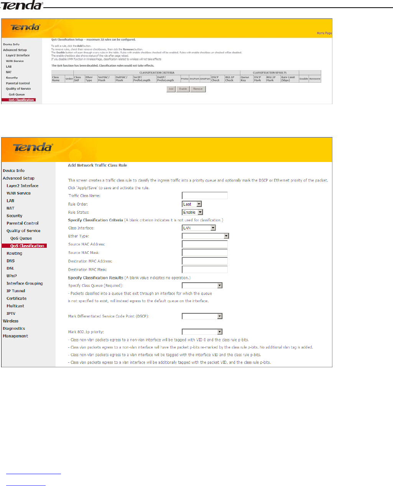Screen dimensions: 393x486
Task: Click the Tenda logo in the Add Rule page banner
Action: [33, 147]
